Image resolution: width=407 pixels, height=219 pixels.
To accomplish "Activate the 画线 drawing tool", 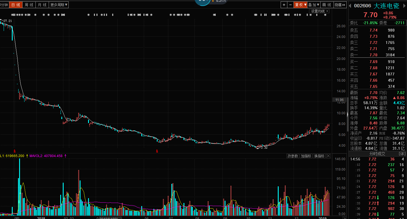I will (327, 5).
